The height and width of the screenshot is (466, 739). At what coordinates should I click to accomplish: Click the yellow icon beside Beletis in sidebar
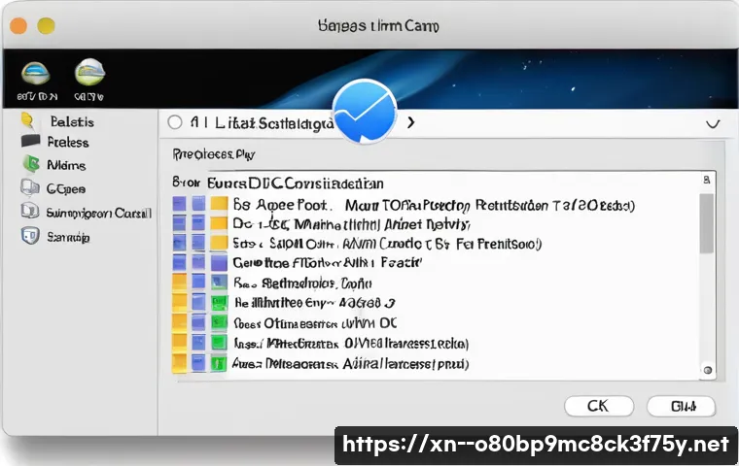coord(29,120)
